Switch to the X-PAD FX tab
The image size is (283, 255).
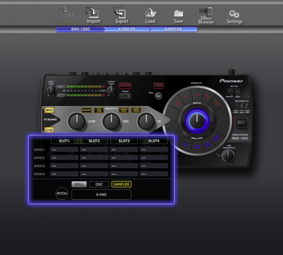(x=127, y=29)
